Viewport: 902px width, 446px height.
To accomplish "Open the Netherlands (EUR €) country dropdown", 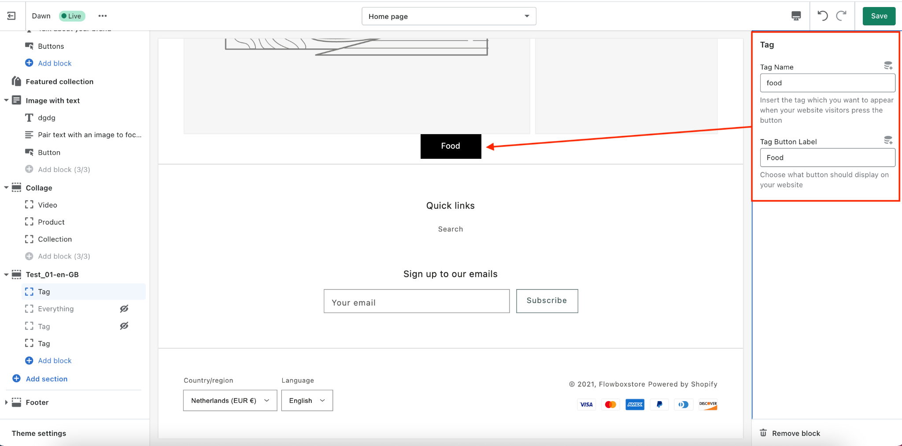I will tap(230, 400).
